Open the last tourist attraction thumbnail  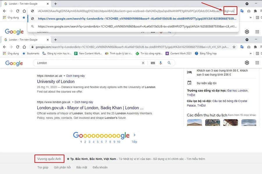pyautogui.click(x=249, y=123)
